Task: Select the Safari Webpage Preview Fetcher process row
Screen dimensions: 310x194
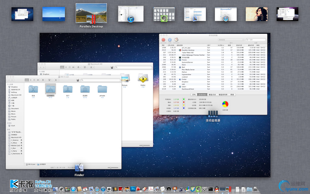Action: (213, 55)
